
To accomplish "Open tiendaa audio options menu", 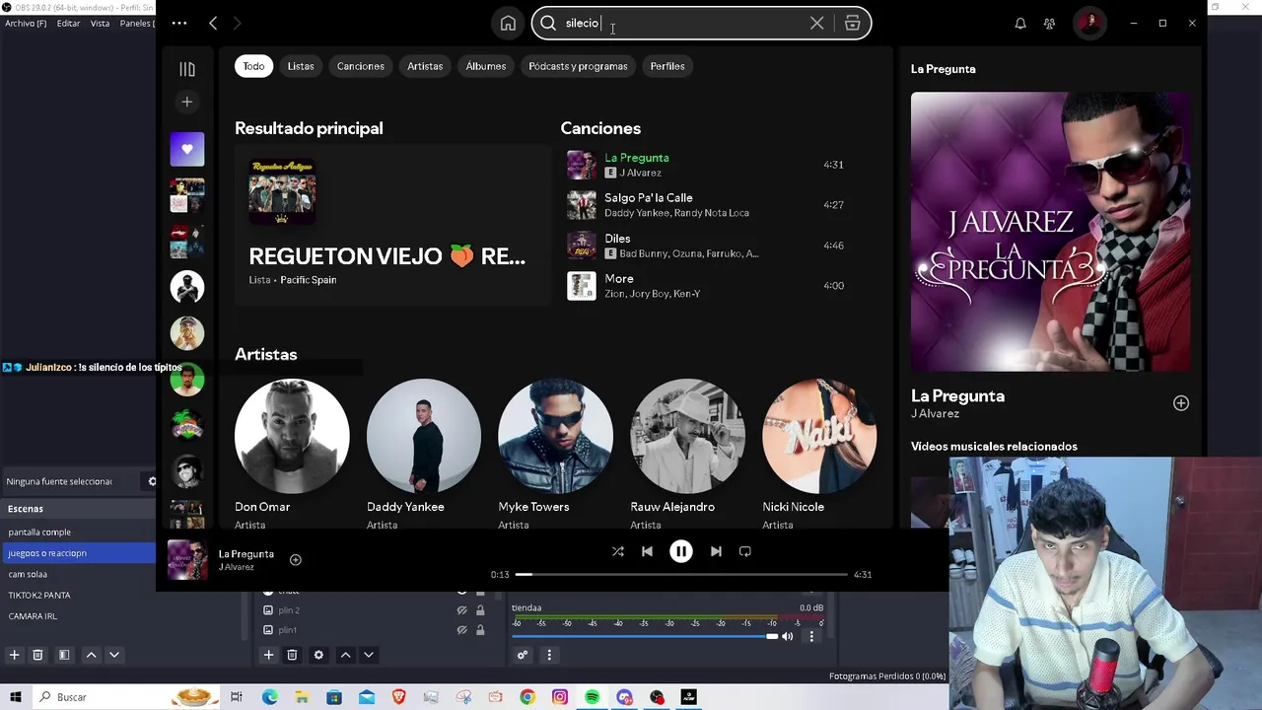I will pyautogui.click(x=811, y=637).
